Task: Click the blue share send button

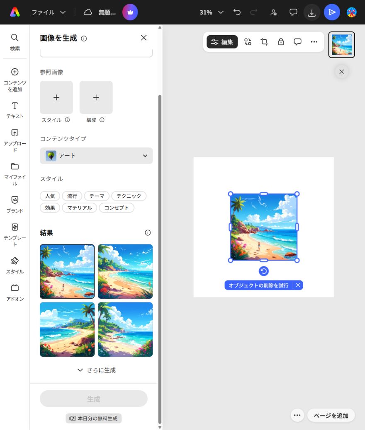Action: point(332,12)
